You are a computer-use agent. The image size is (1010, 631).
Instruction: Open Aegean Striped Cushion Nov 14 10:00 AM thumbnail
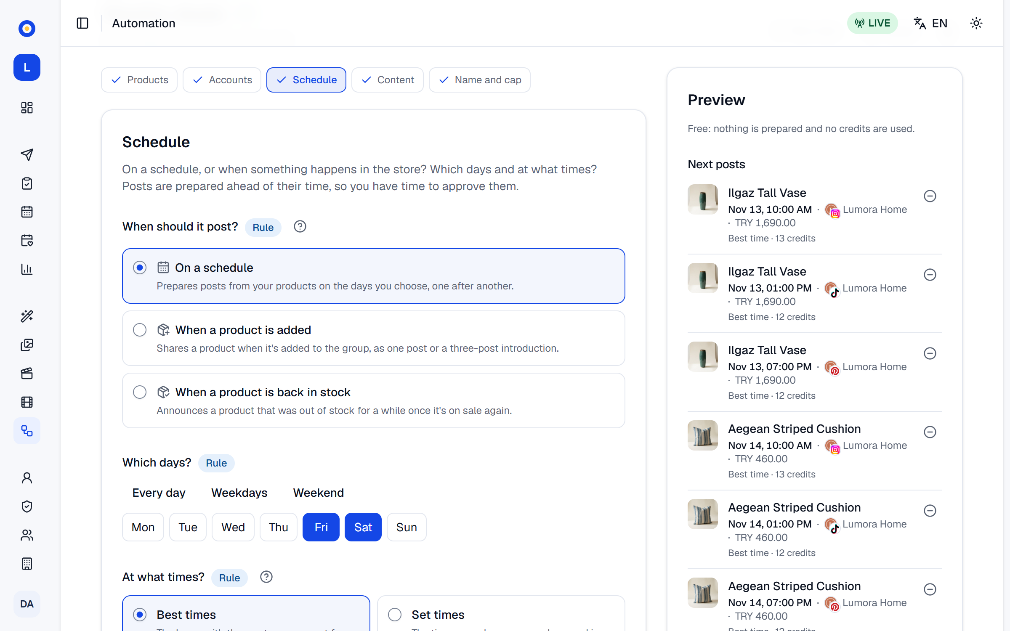pos(703,435)
